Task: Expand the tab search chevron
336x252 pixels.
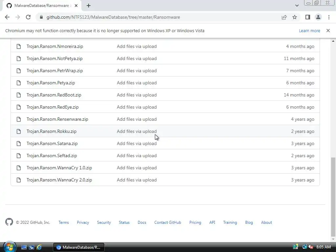Action: (x=297, y=6)
